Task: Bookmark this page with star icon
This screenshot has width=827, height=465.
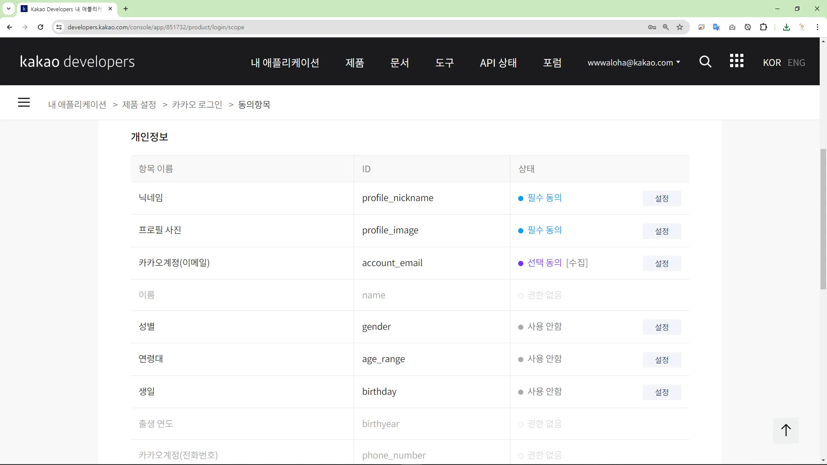Action: pos(680,27)
